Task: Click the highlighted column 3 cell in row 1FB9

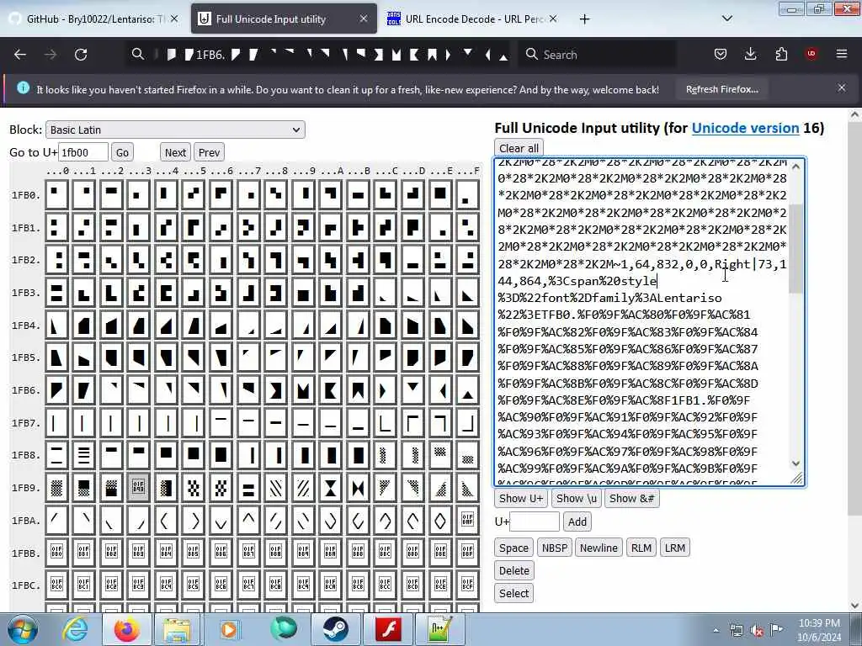Action: (139, 488)
